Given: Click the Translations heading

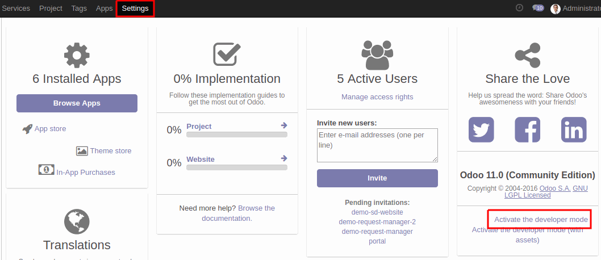Looking at the screenshot, I should [x=77, y=245].
